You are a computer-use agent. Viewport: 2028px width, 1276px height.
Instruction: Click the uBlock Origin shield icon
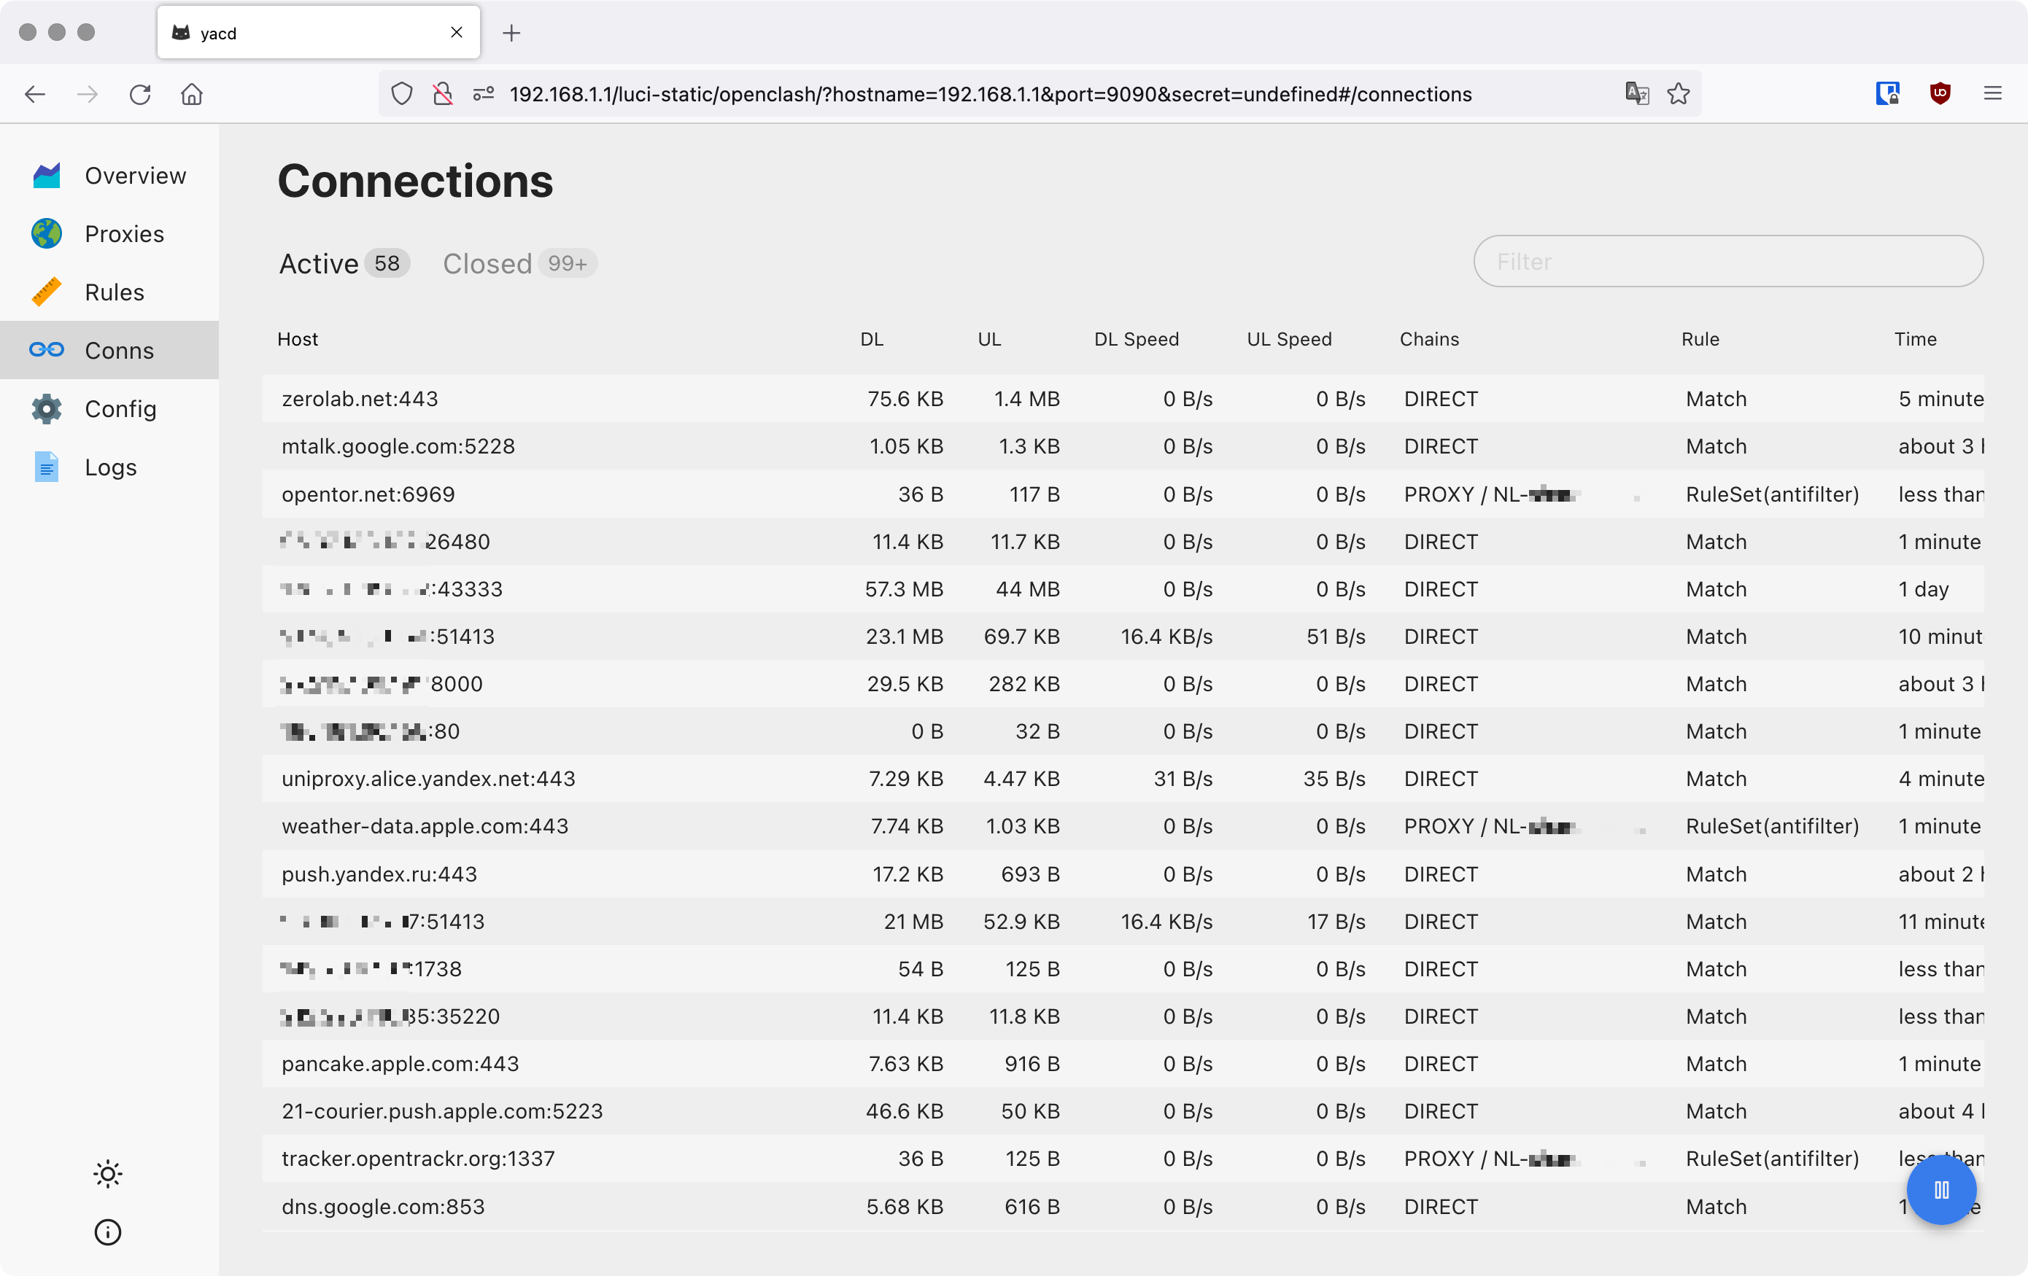pyautogui.click(x=1940, y=93)
